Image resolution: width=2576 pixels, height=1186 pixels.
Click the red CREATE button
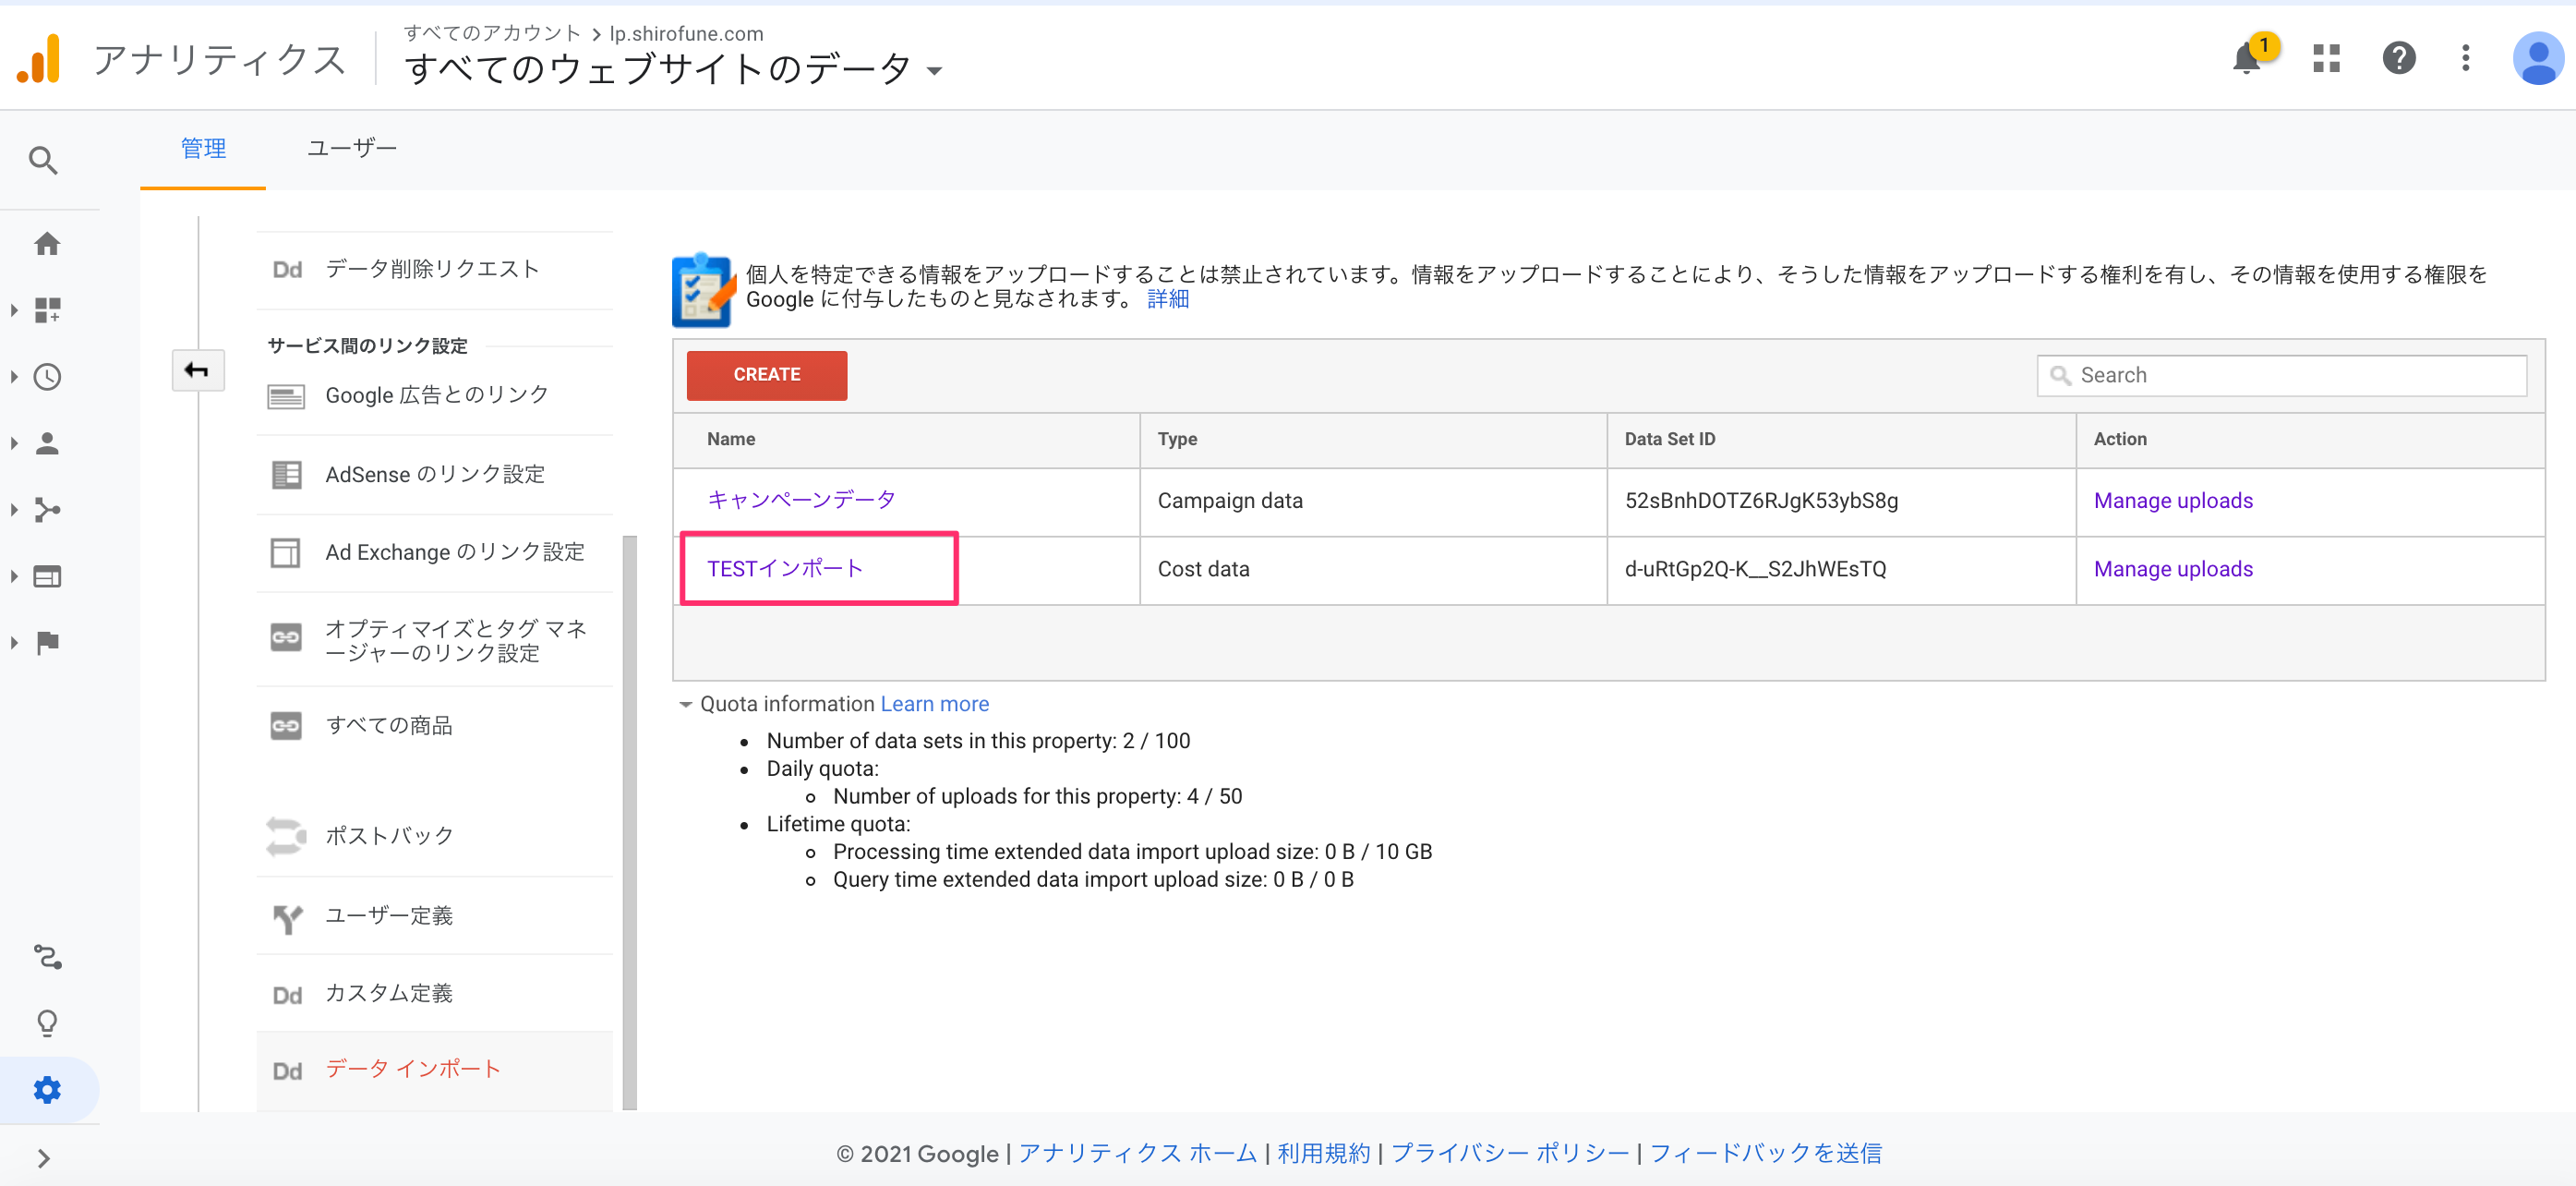[x=766, y=375]
